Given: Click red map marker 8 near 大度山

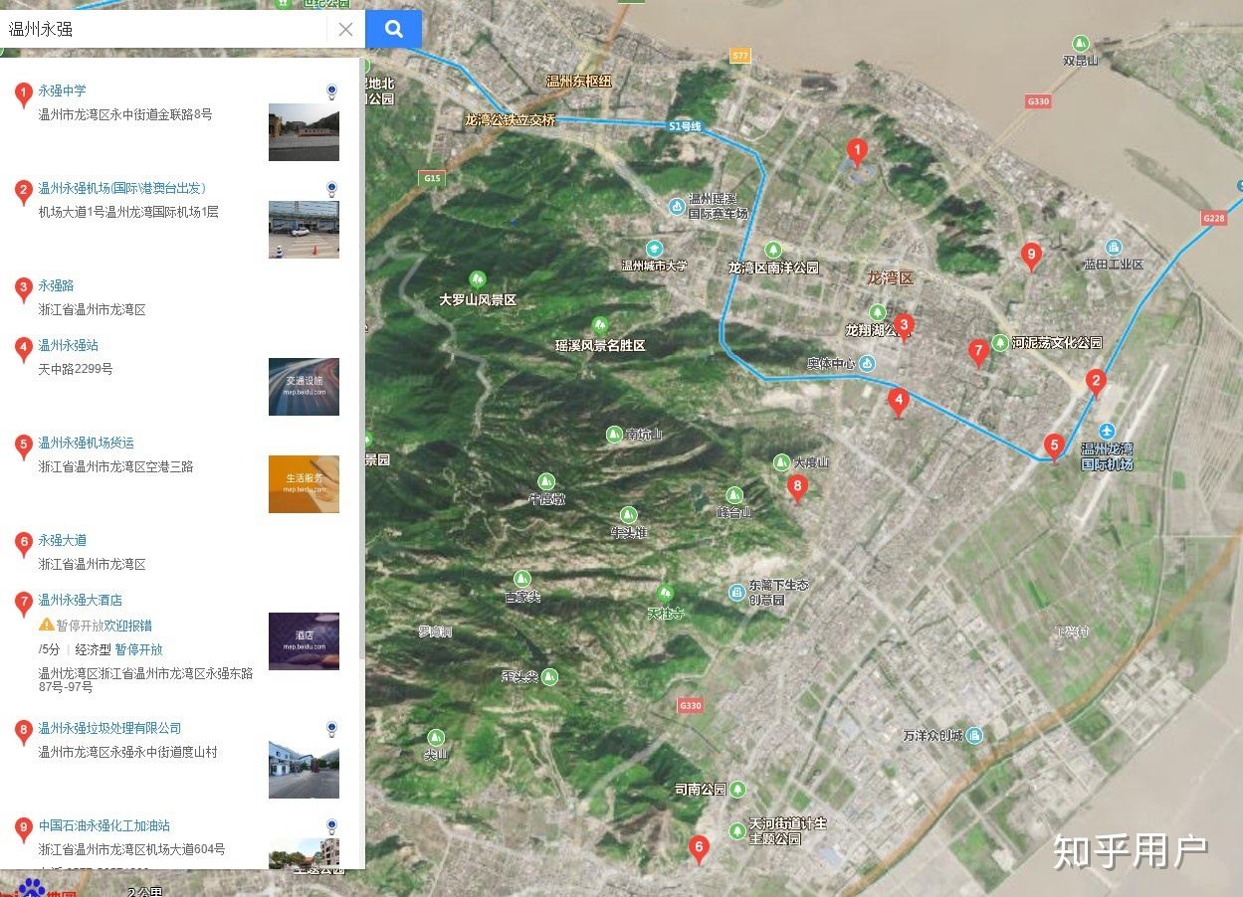Looking at the screenshot, I should click(x=796, y=486).
